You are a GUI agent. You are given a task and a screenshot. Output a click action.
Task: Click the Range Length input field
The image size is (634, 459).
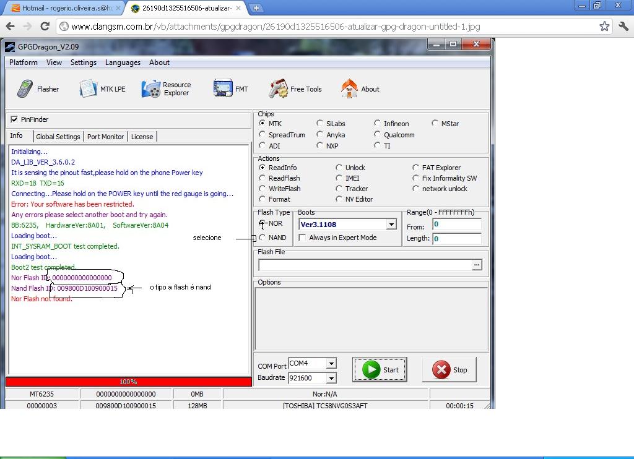[457, 238]
